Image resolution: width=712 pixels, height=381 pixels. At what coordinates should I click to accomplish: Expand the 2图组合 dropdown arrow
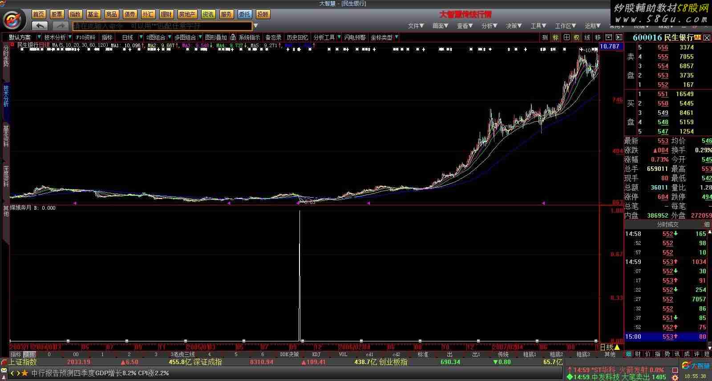pyautogui.click(x=169, y=37)
